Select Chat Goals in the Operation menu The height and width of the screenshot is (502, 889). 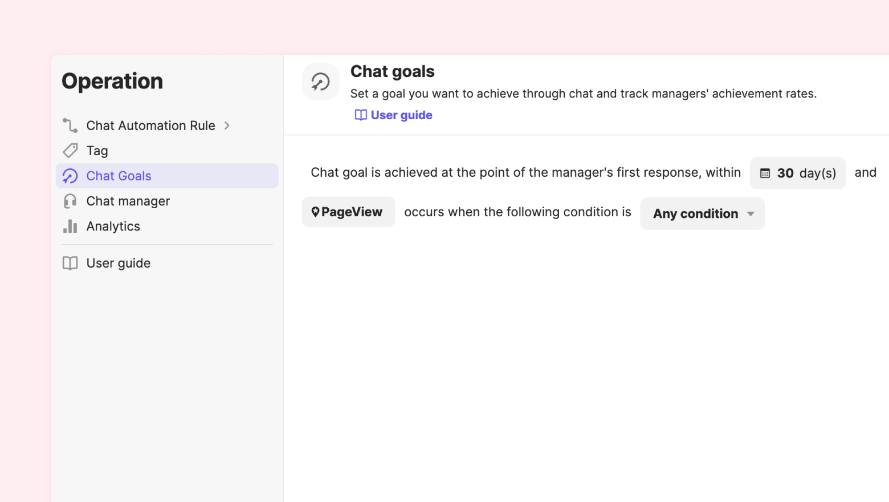point(119,176)
